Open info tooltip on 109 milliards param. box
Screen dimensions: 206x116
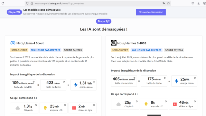(33, 82)
